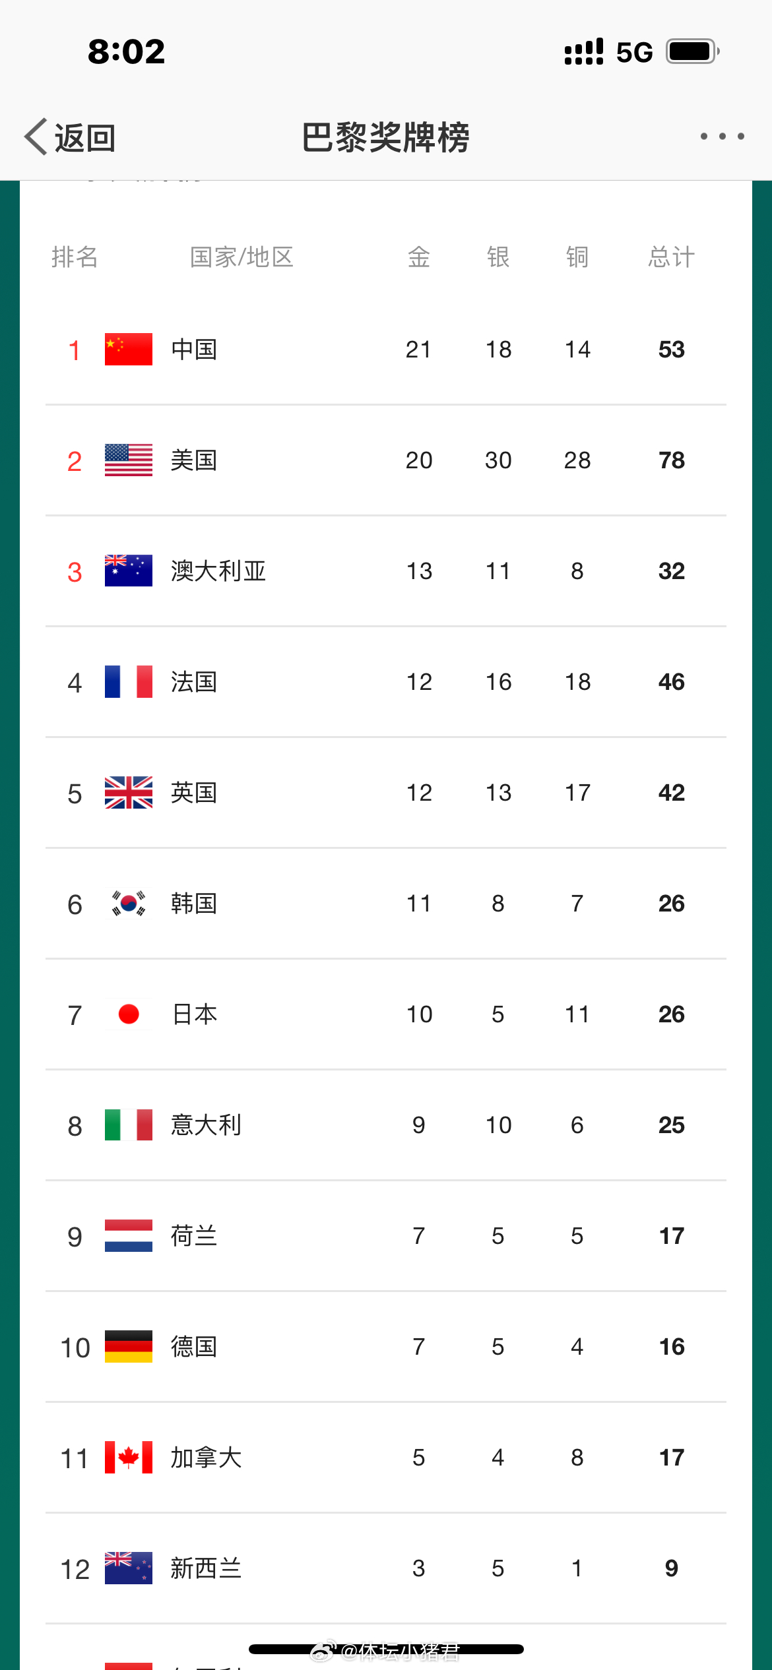Tap the Canada maple leaf flag
The height and width of the screenshot is (1670, 772).
tap(129, 1458)
